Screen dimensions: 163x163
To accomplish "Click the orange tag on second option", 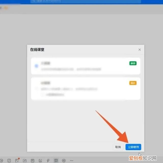I will click(x=133, y=83).
